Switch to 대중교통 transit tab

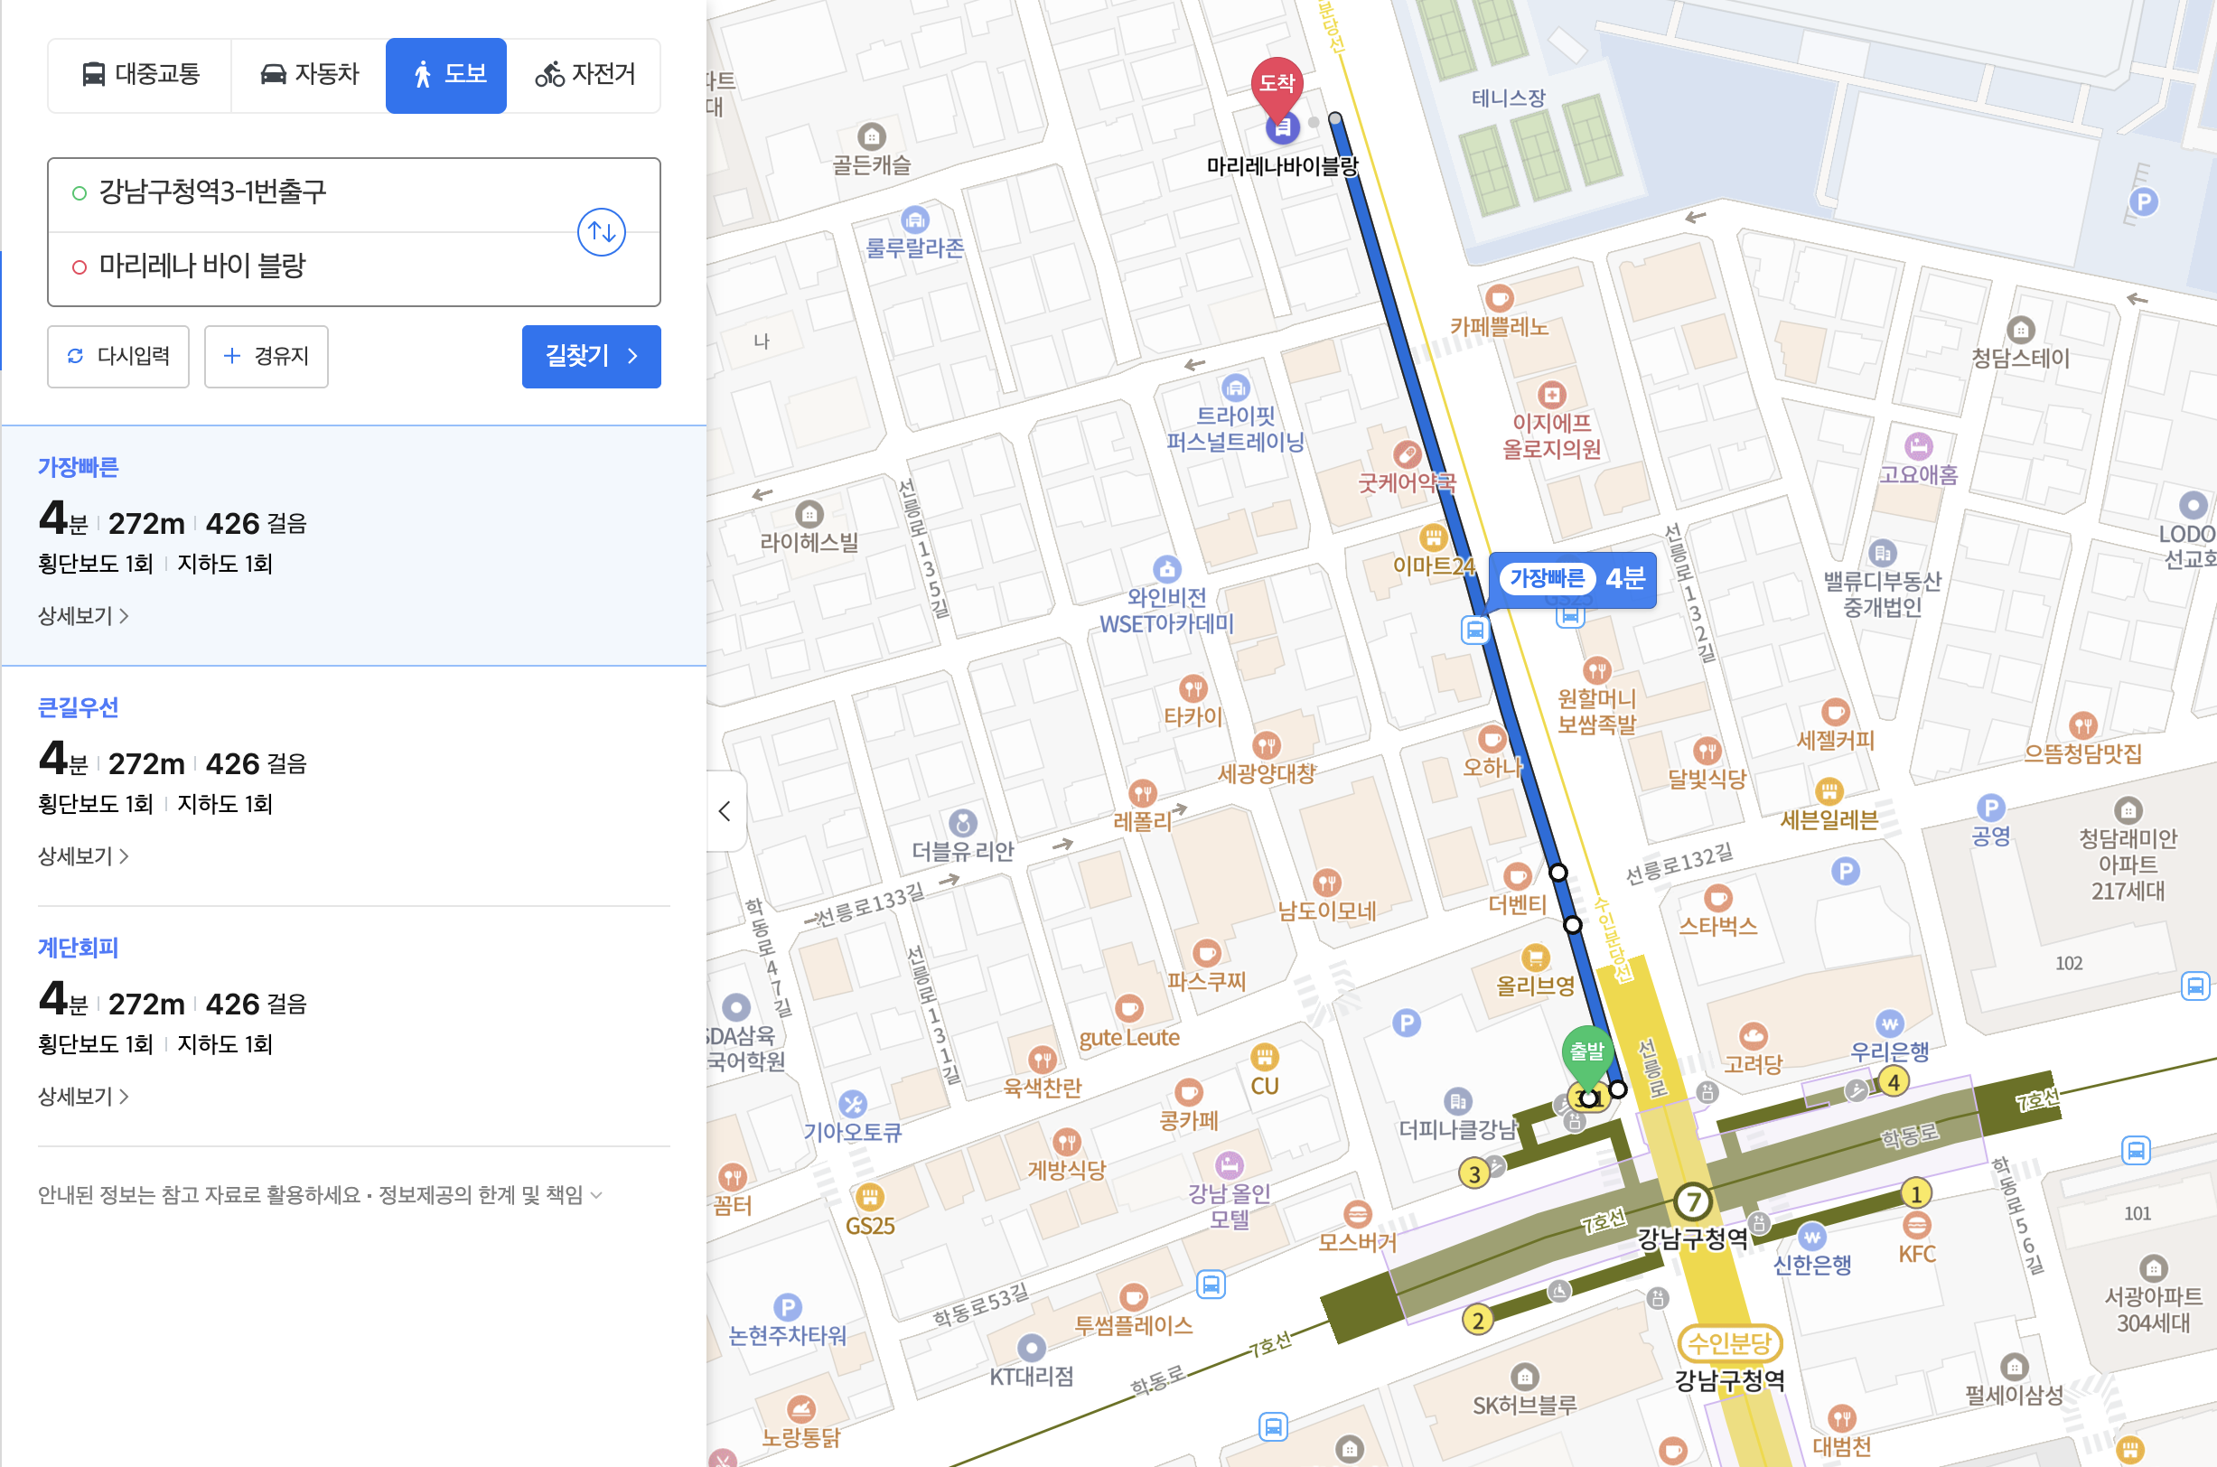[140, 75]
